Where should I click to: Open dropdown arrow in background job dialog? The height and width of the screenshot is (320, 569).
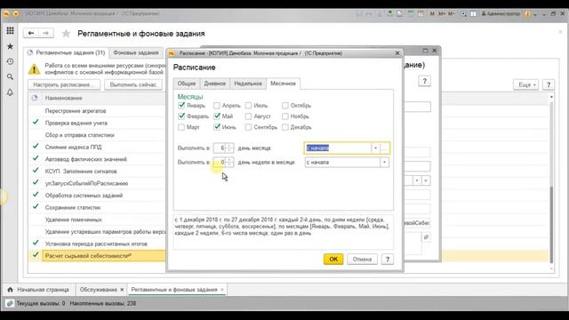[417, 180]
